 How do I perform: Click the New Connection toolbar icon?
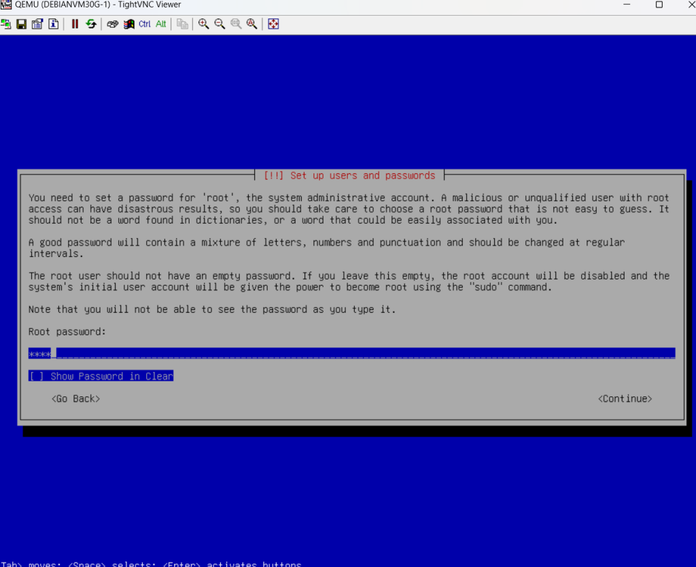tap(6, 24)
